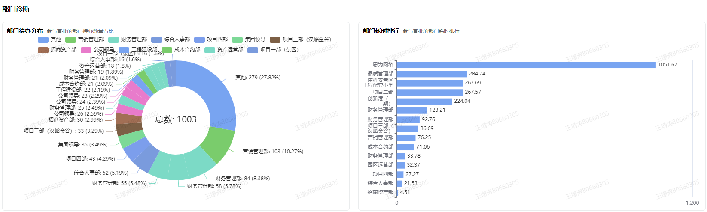This screenshot has height=212, width=707.
Task: Hide 财务管理部 series via legend
Action: pyautogui.click(x=127, y=39)
